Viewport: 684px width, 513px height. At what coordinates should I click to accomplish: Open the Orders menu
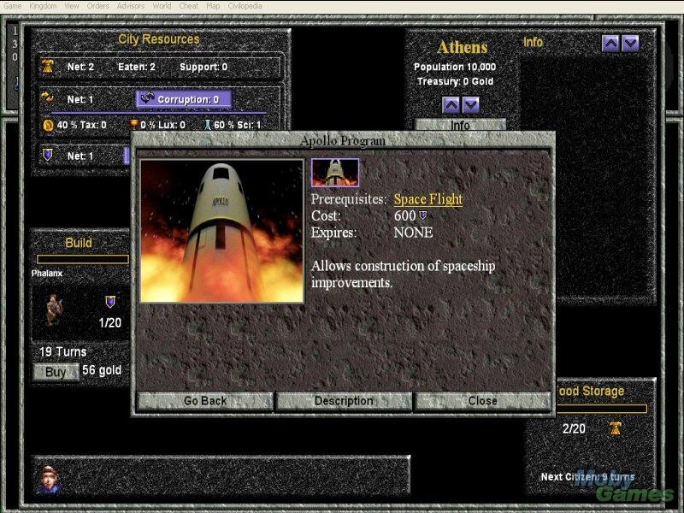[97, 6]
